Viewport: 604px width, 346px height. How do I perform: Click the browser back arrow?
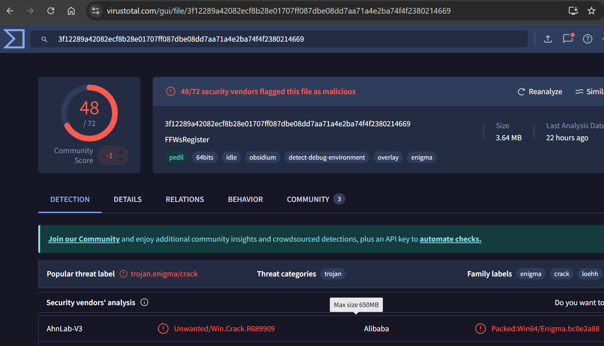coord(10,11)
